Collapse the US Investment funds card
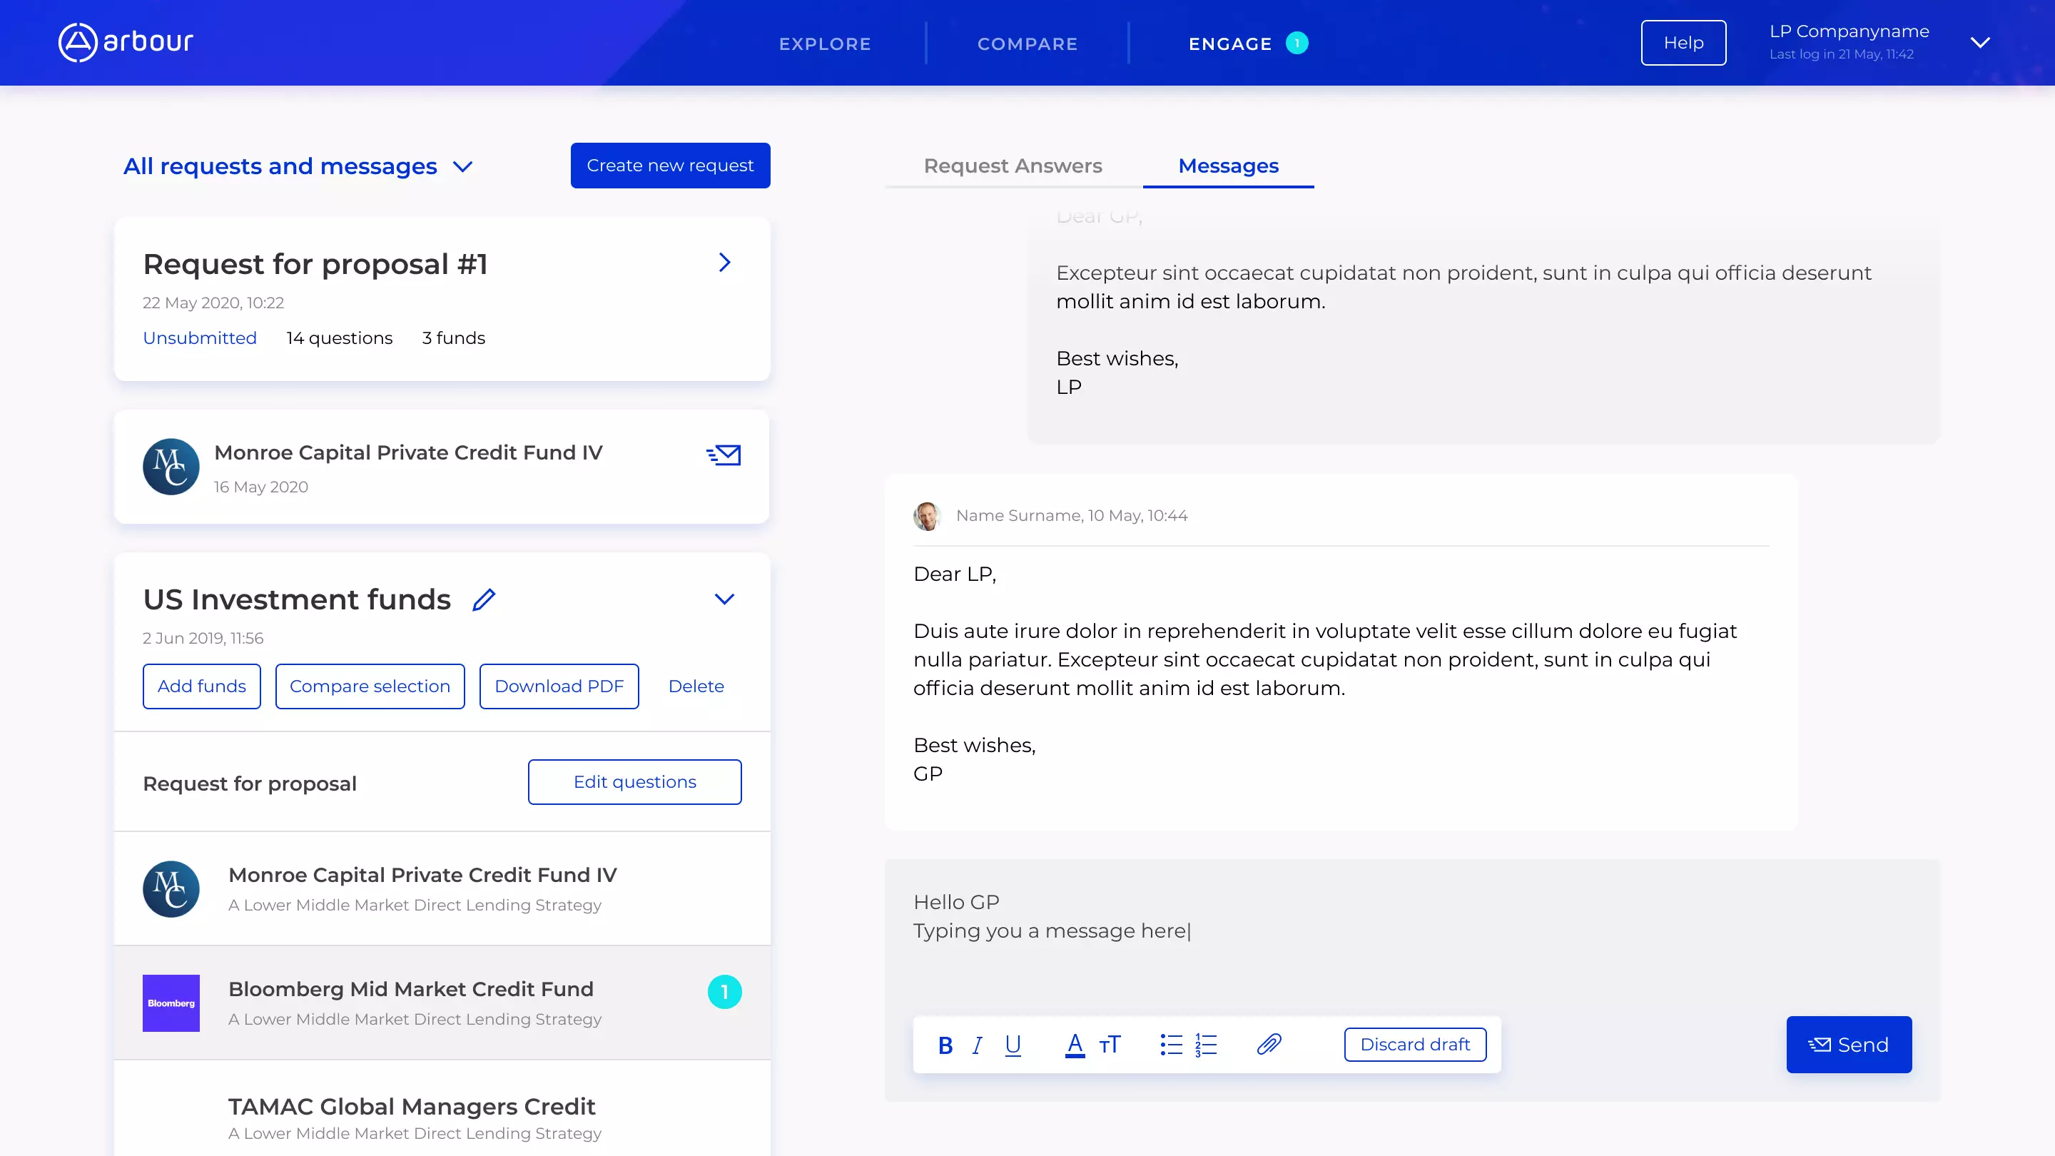Viewport: 2055px width, 1156px height. [x=724, y=599]
